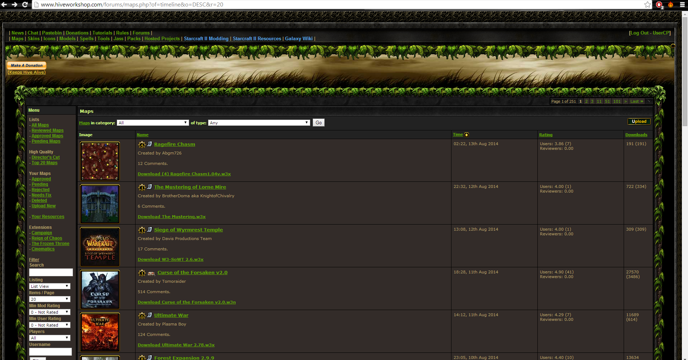Sort maps by Rating column header
The height and width of the screenshot is (360, 688).
(546, 135)
